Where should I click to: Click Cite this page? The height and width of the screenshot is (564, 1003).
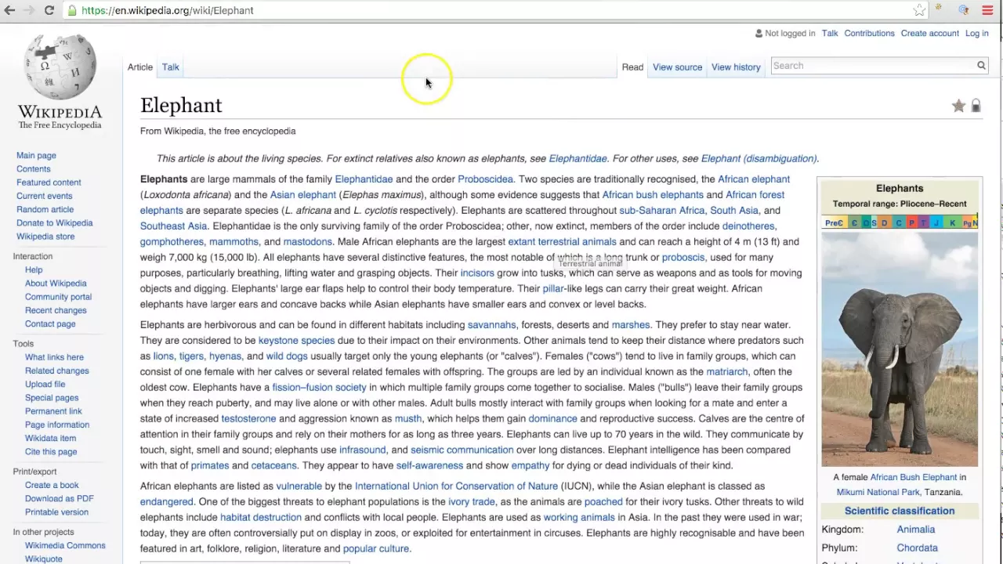coord(51,451)
